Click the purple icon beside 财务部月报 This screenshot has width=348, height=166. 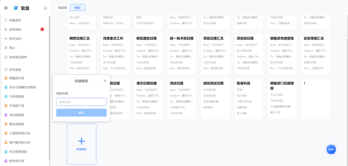pos(6,161)
